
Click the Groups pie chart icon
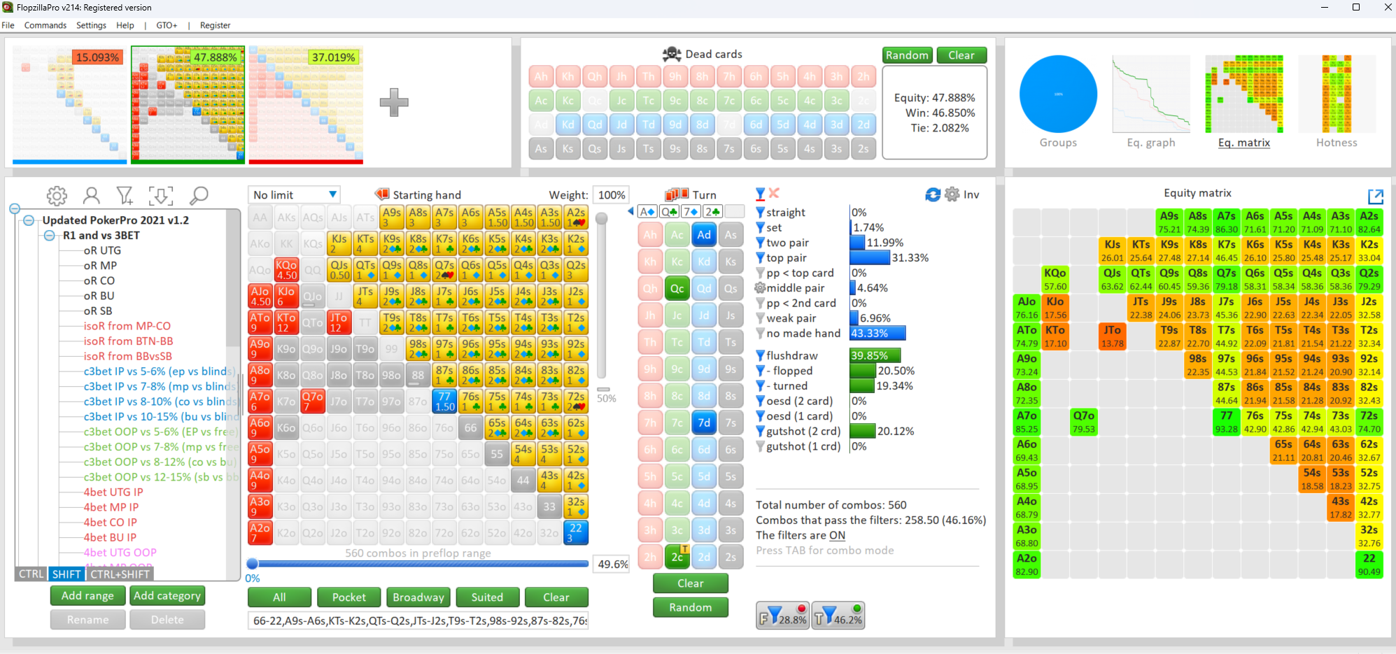[1058, 94]
